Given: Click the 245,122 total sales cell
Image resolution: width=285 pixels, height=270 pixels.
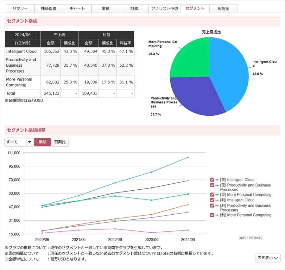Looking at the screenshot, I should click(51, 93).
